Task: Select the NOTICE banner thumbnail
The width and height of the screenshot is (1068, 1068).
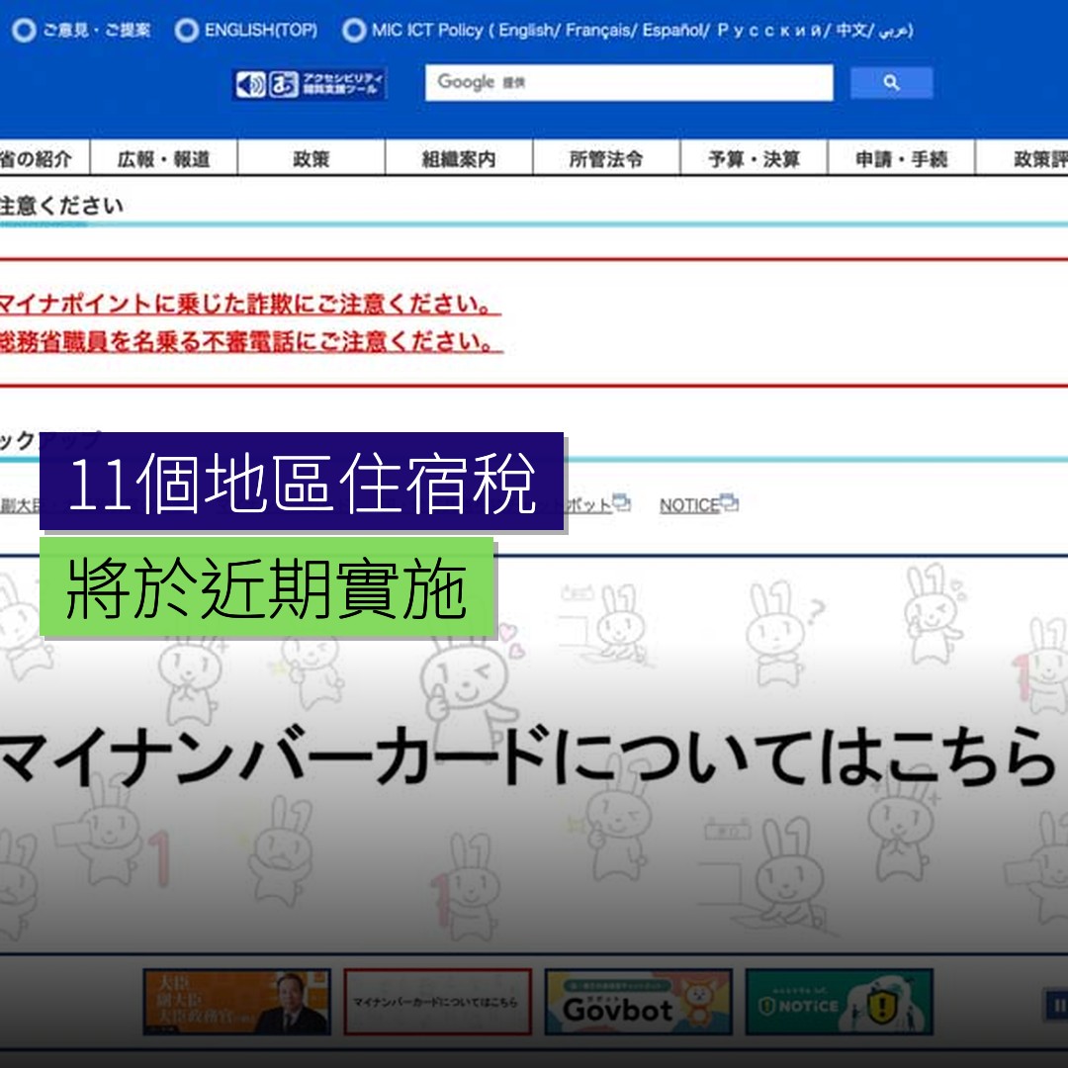Action: click(x=839, y=1002)
